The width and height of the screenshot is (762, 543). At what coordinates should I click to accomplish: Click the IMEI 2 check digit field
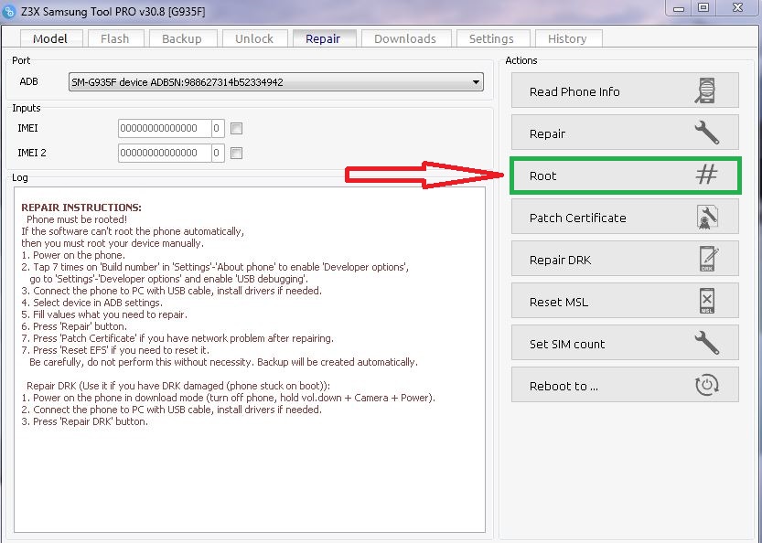tap(218, 153)
